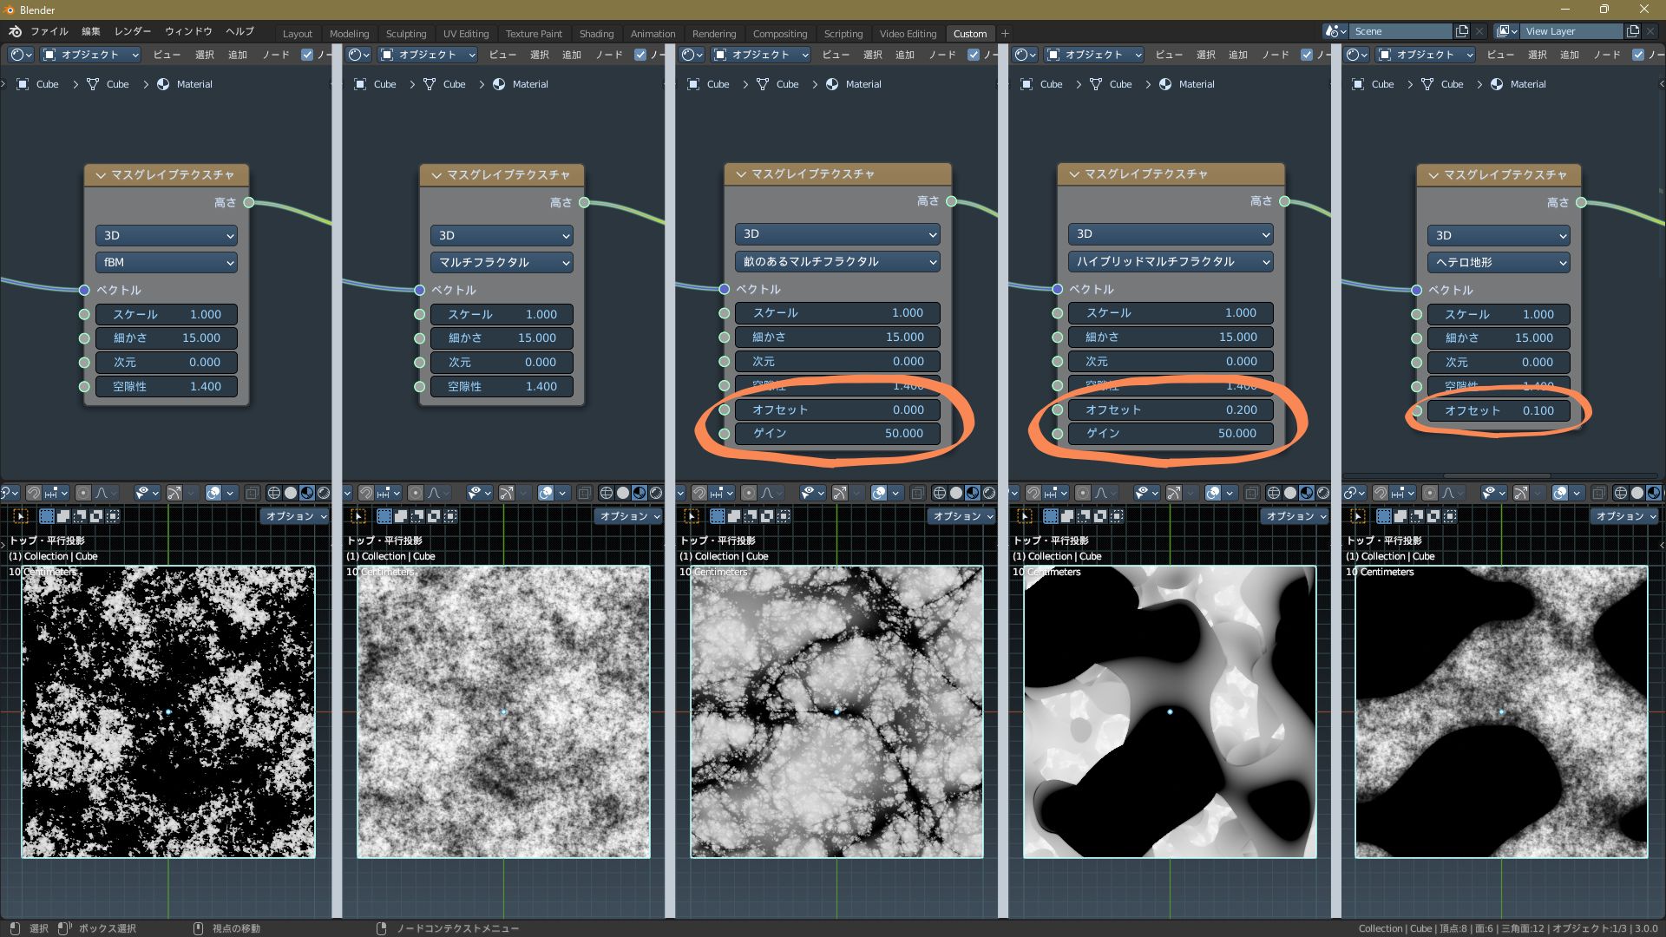Viewport: 1666px width, 937px height.
Task: Toggle the use nodes checkbox in the マルチフラクタル editor header
Action: (640, 55)
